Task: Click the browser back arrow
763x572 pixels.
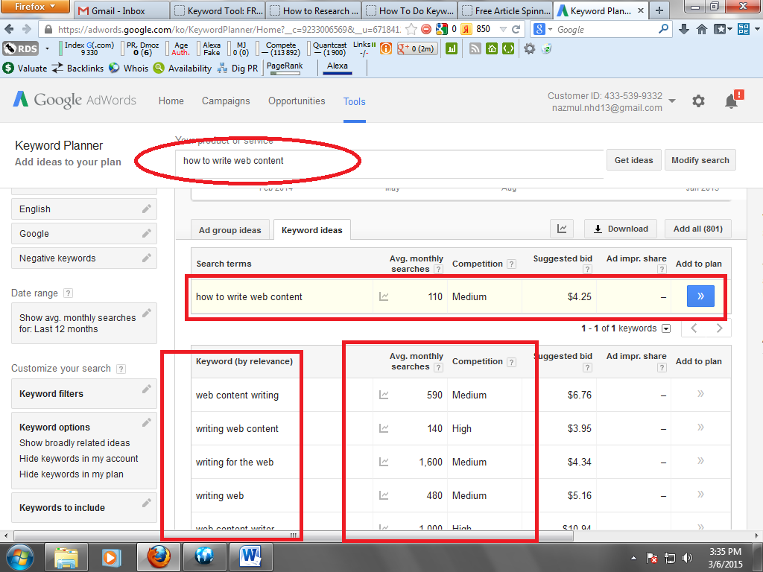Action: click(x=9, y=29)
